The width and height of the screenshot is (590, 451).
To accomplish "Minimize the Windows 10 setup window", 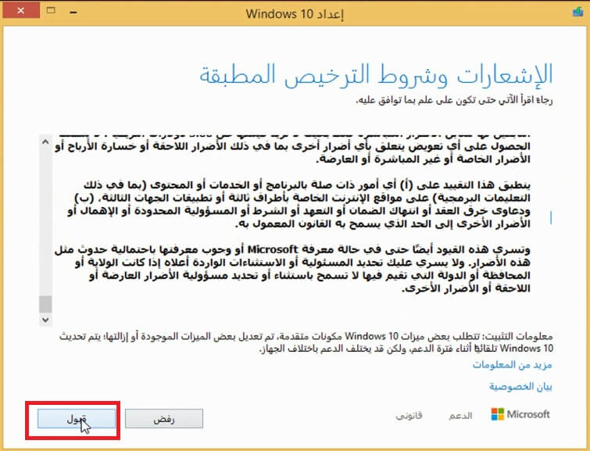I will (73, 12).
